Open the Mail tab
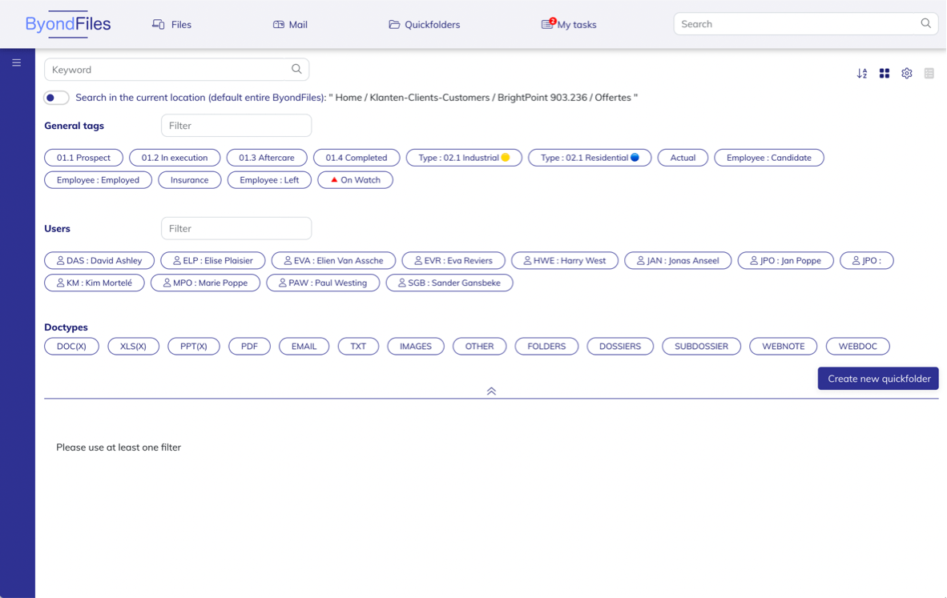Viewport: 947px width, 598px height. point(290,25)
